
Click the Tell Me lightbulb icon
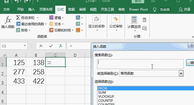[x=155, y=9]
